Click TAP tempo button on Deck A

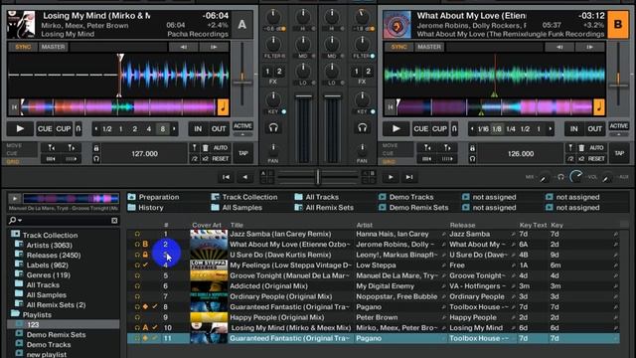243,153
